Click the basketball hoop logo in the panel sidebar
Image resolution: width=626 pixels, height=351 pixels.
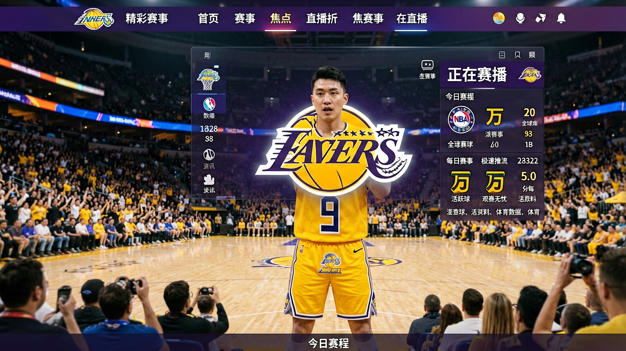(x=208, y=79)
